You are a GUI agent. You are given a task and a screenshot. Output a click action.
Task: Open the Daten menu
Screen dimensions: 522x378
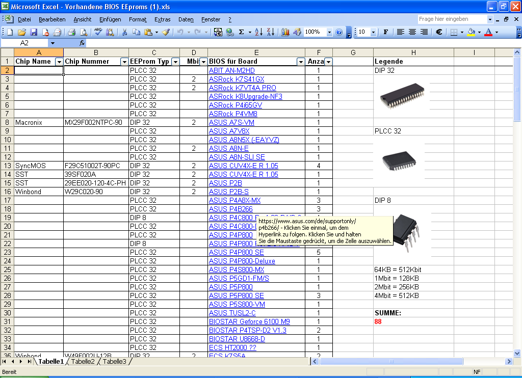click(x=186, y=19)
